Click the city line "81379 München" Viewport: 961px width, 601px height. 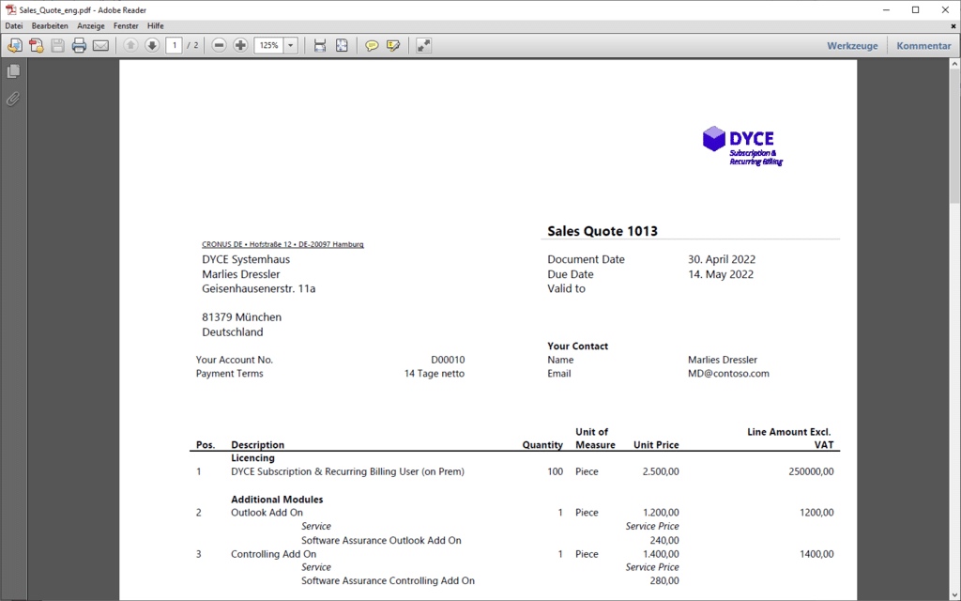pos(241,317)
